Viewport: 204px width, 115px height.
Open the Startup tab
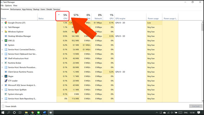coord(36,9)
